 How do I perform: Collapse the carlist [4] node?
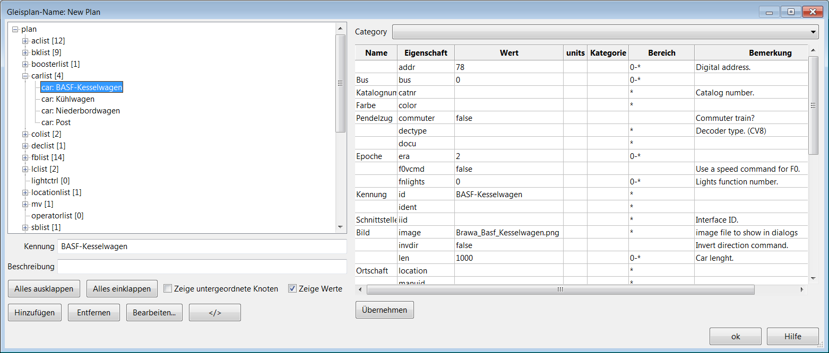[x=25, y=76]
